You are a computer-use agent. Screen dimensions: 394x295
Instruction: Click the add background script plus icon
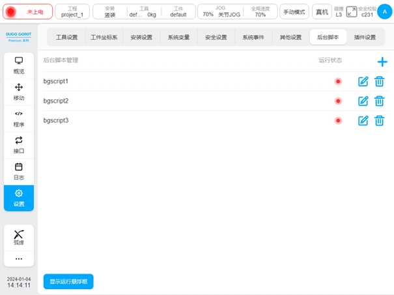382,62
